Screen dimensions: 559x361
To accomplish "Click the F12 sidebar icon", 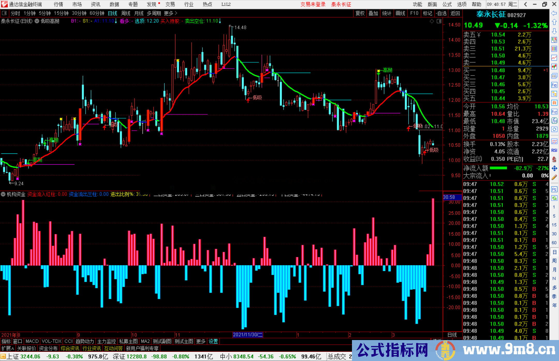I will tap(554, 112).
